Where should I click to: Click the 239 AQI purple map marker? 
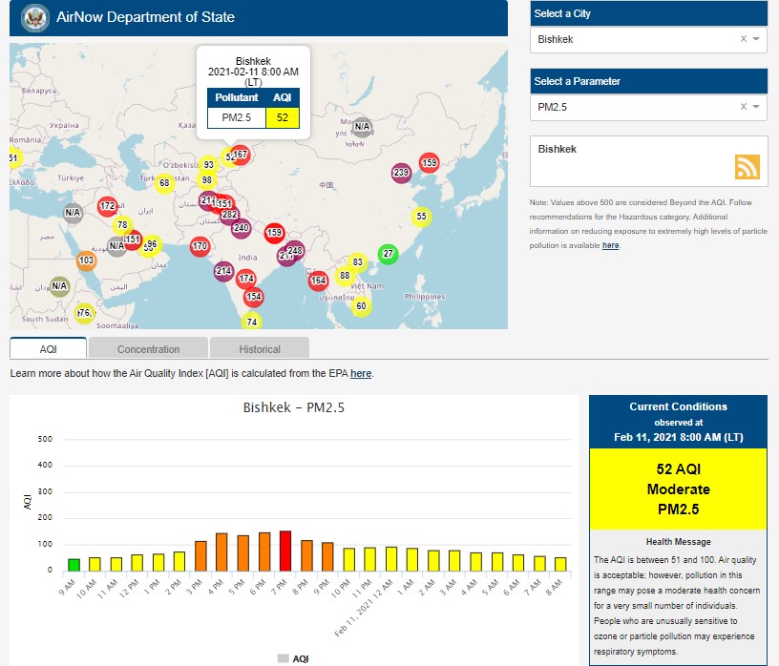coord(401,173)
